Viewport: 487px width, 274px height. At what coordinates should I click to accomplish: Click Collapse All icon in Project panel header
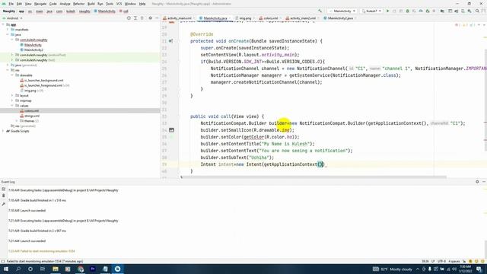click(142, 18)
